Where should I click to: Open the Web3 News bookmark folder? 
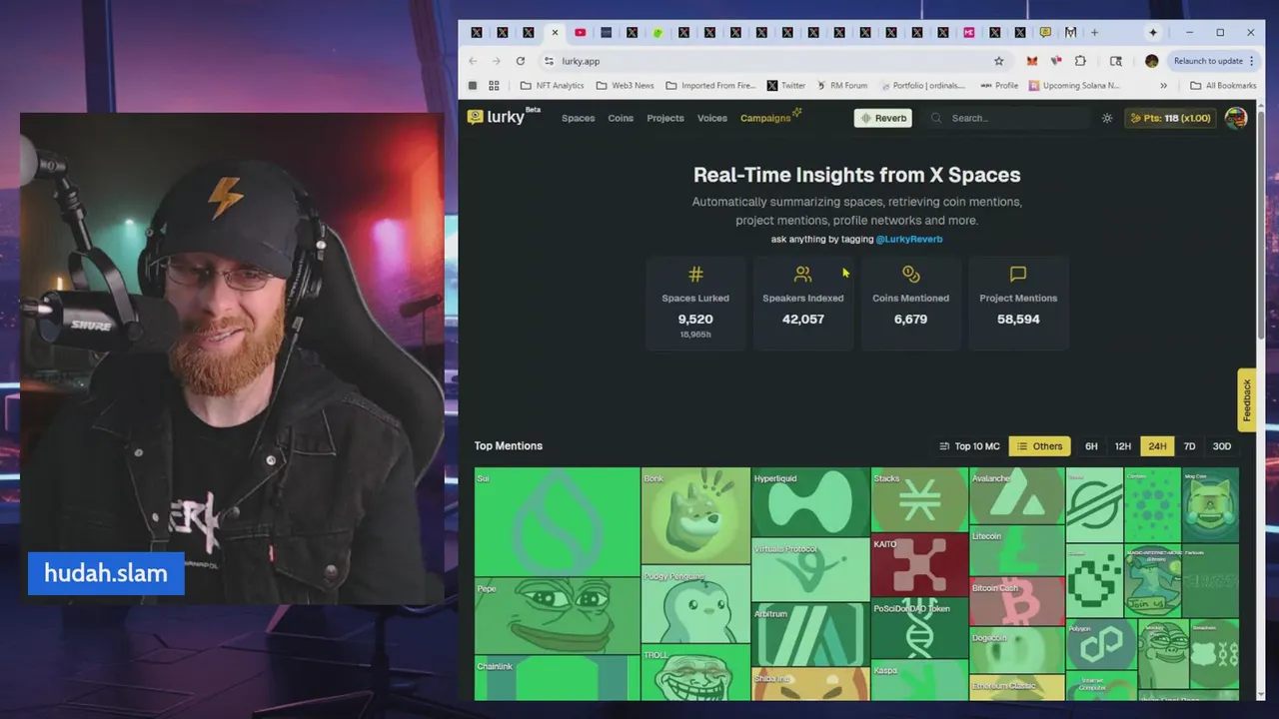point(625,86)
